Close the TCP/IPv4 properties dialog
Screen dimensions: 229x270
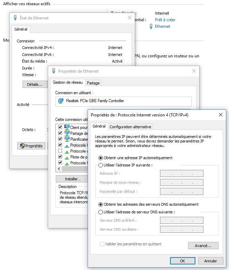[x=221, y=115]
